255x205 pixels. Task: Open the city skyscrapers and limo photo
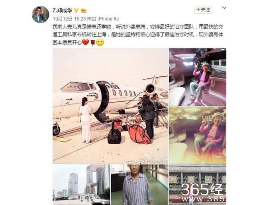pos(81,185)
